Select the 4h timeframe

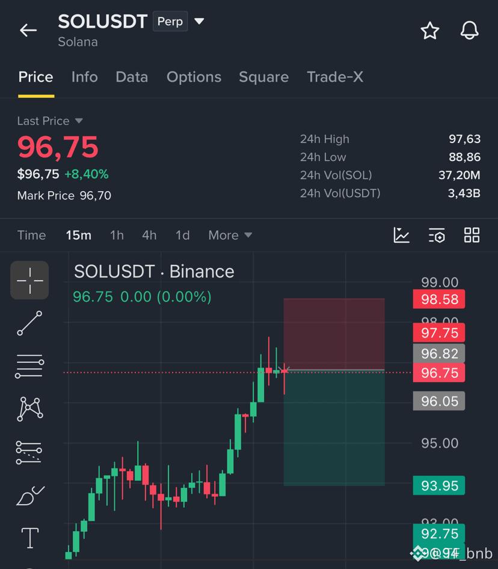point(149,235)
